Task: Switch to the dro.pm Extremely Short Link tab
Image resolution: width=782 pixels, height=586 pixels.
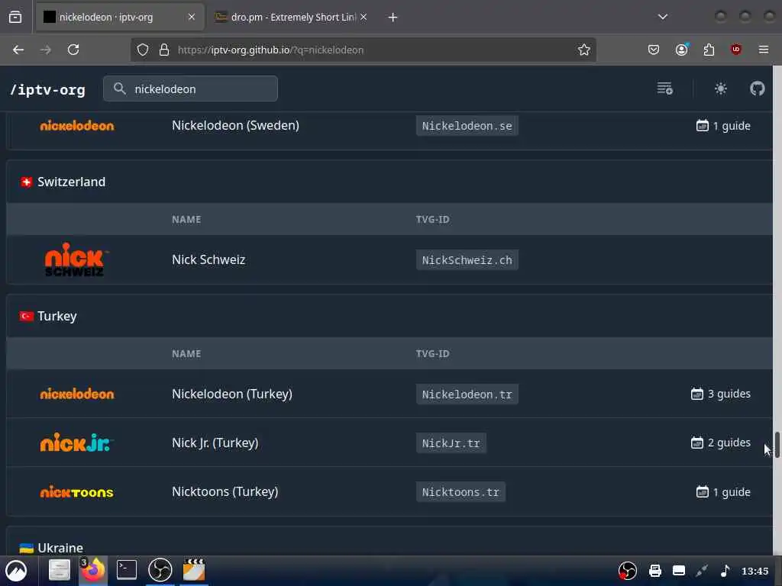Action: pos(291,17)
